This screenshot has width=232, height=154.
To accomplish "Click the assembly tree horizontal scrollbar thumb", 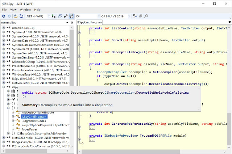I will pyautogui.click(x=26, y=151).
